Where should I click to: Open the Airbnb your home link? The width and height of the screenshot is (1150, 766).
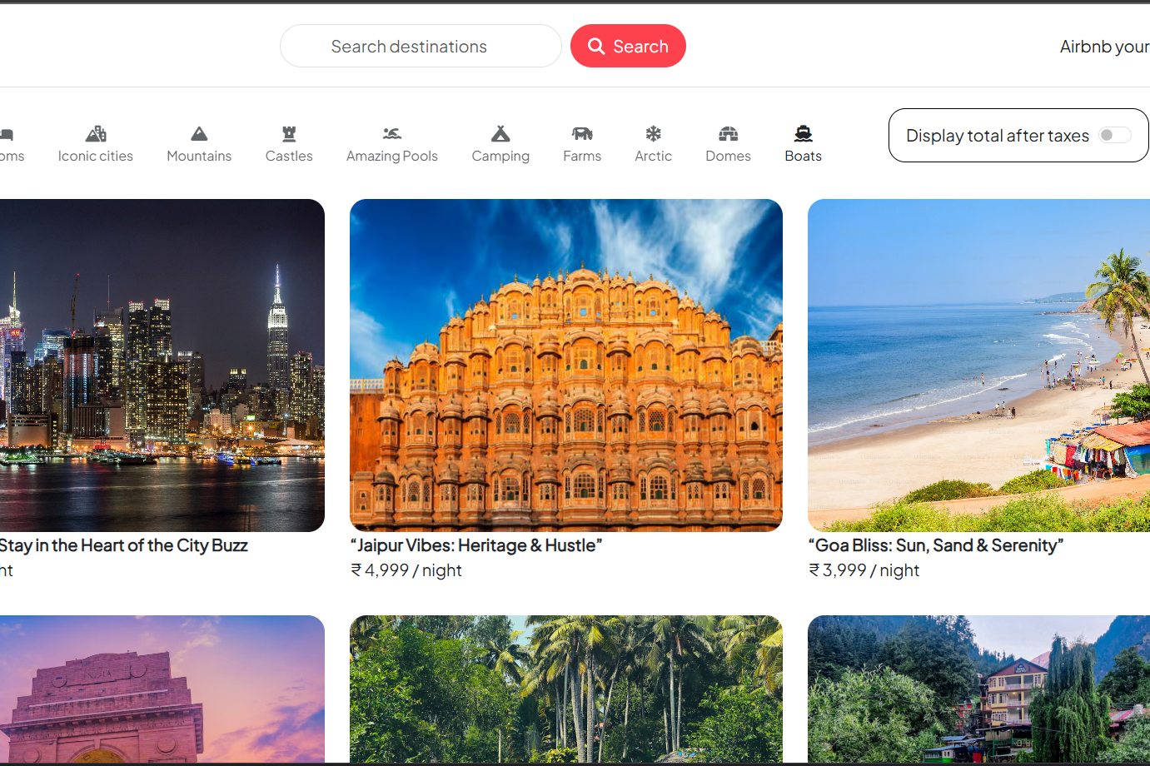tap(1104, 47)
